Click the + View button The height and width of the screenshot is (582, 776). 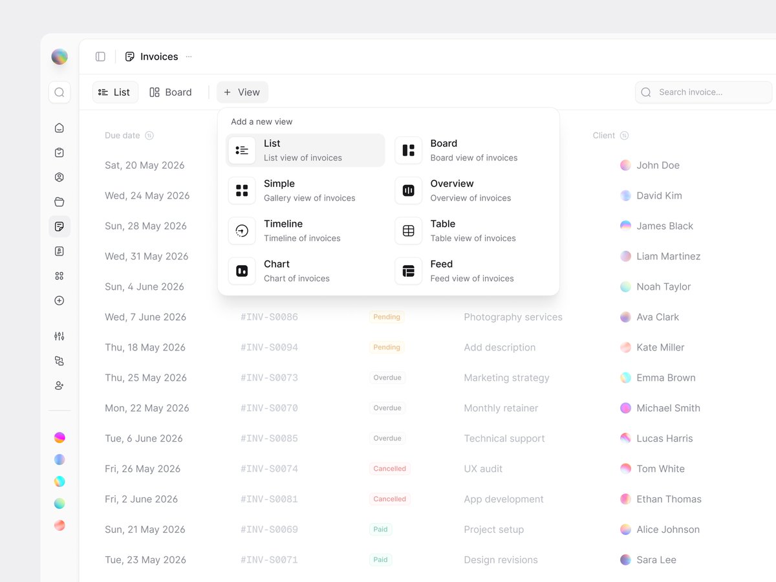pos(242,92)
